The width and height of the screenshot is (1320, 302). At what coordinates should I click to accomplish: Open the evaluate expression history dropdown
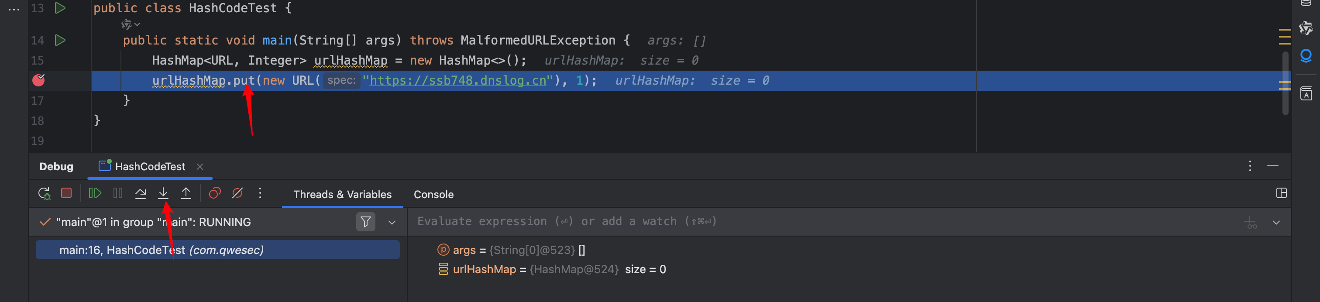[x=1276, y=223]
